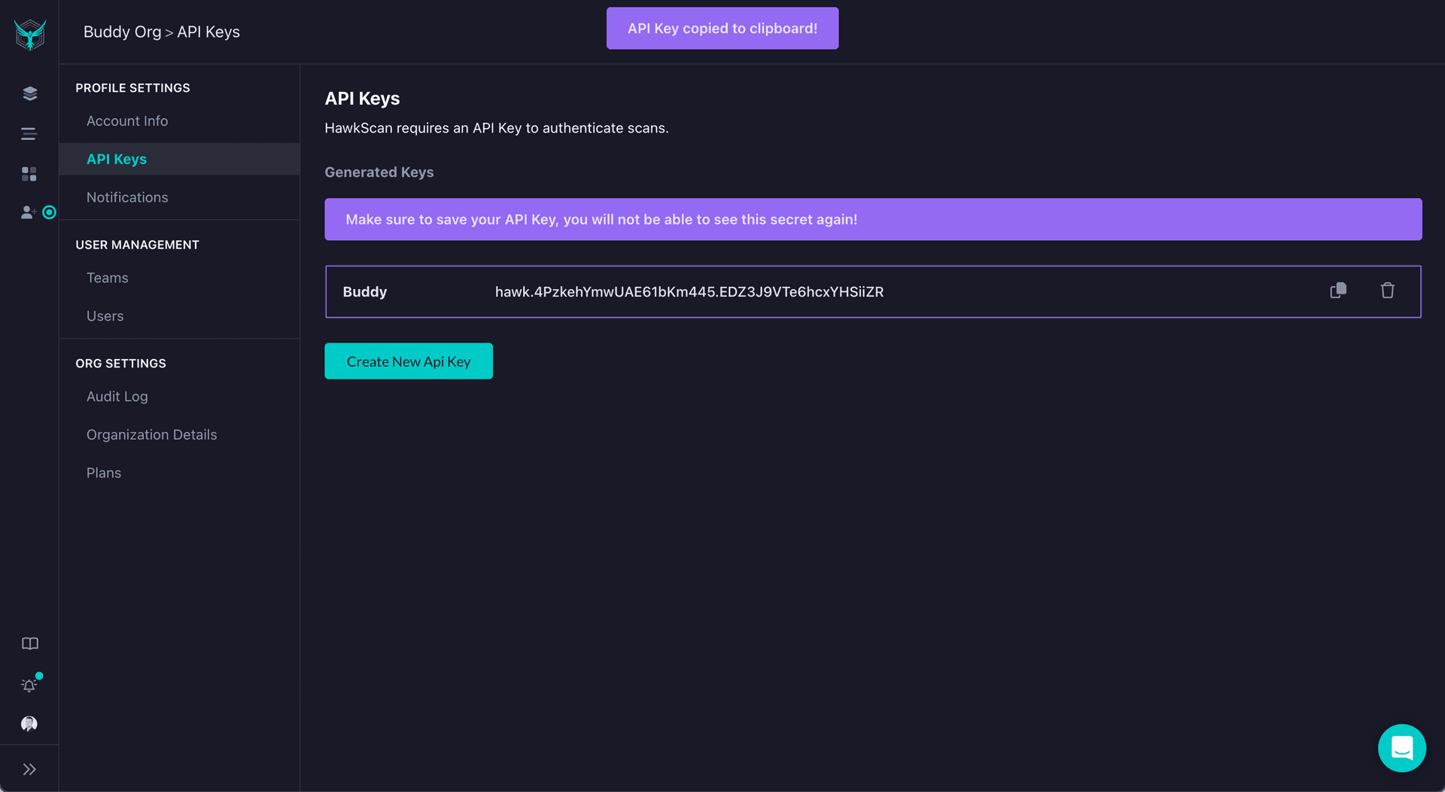Click Buddy Org in breadcrumb
Viewport: 1445px width, 792px height.
tap(122, 32)
